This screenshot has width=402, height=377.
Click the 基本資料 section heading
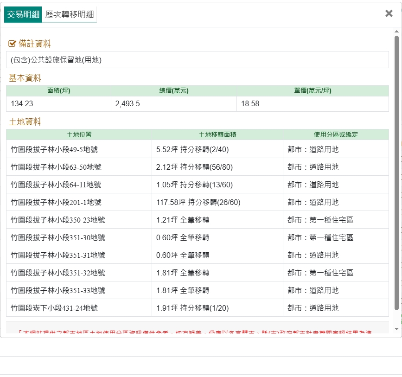pyautogui.click(x=25, y=78)
